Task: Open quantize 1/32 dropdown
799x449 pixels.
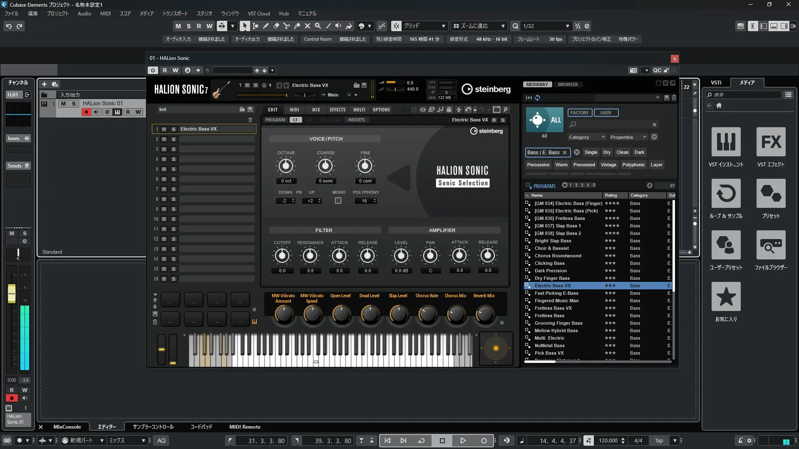Action: point(567,26)
